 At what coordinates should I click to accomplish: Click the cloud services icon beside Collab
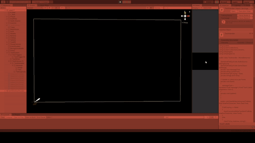click(217, 2)
